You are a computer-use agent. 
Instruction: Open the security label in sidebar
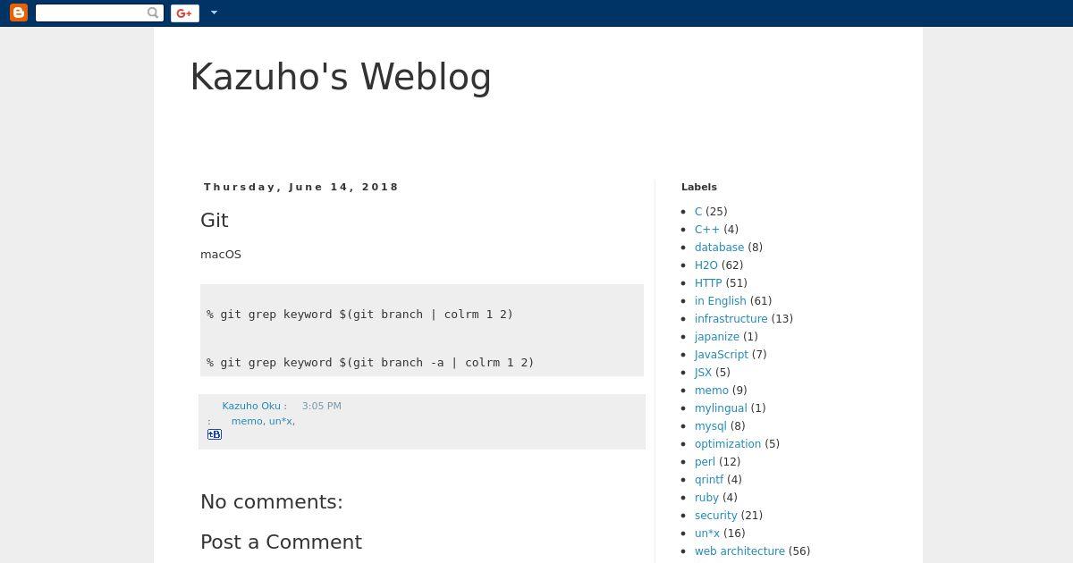(716, 516)
